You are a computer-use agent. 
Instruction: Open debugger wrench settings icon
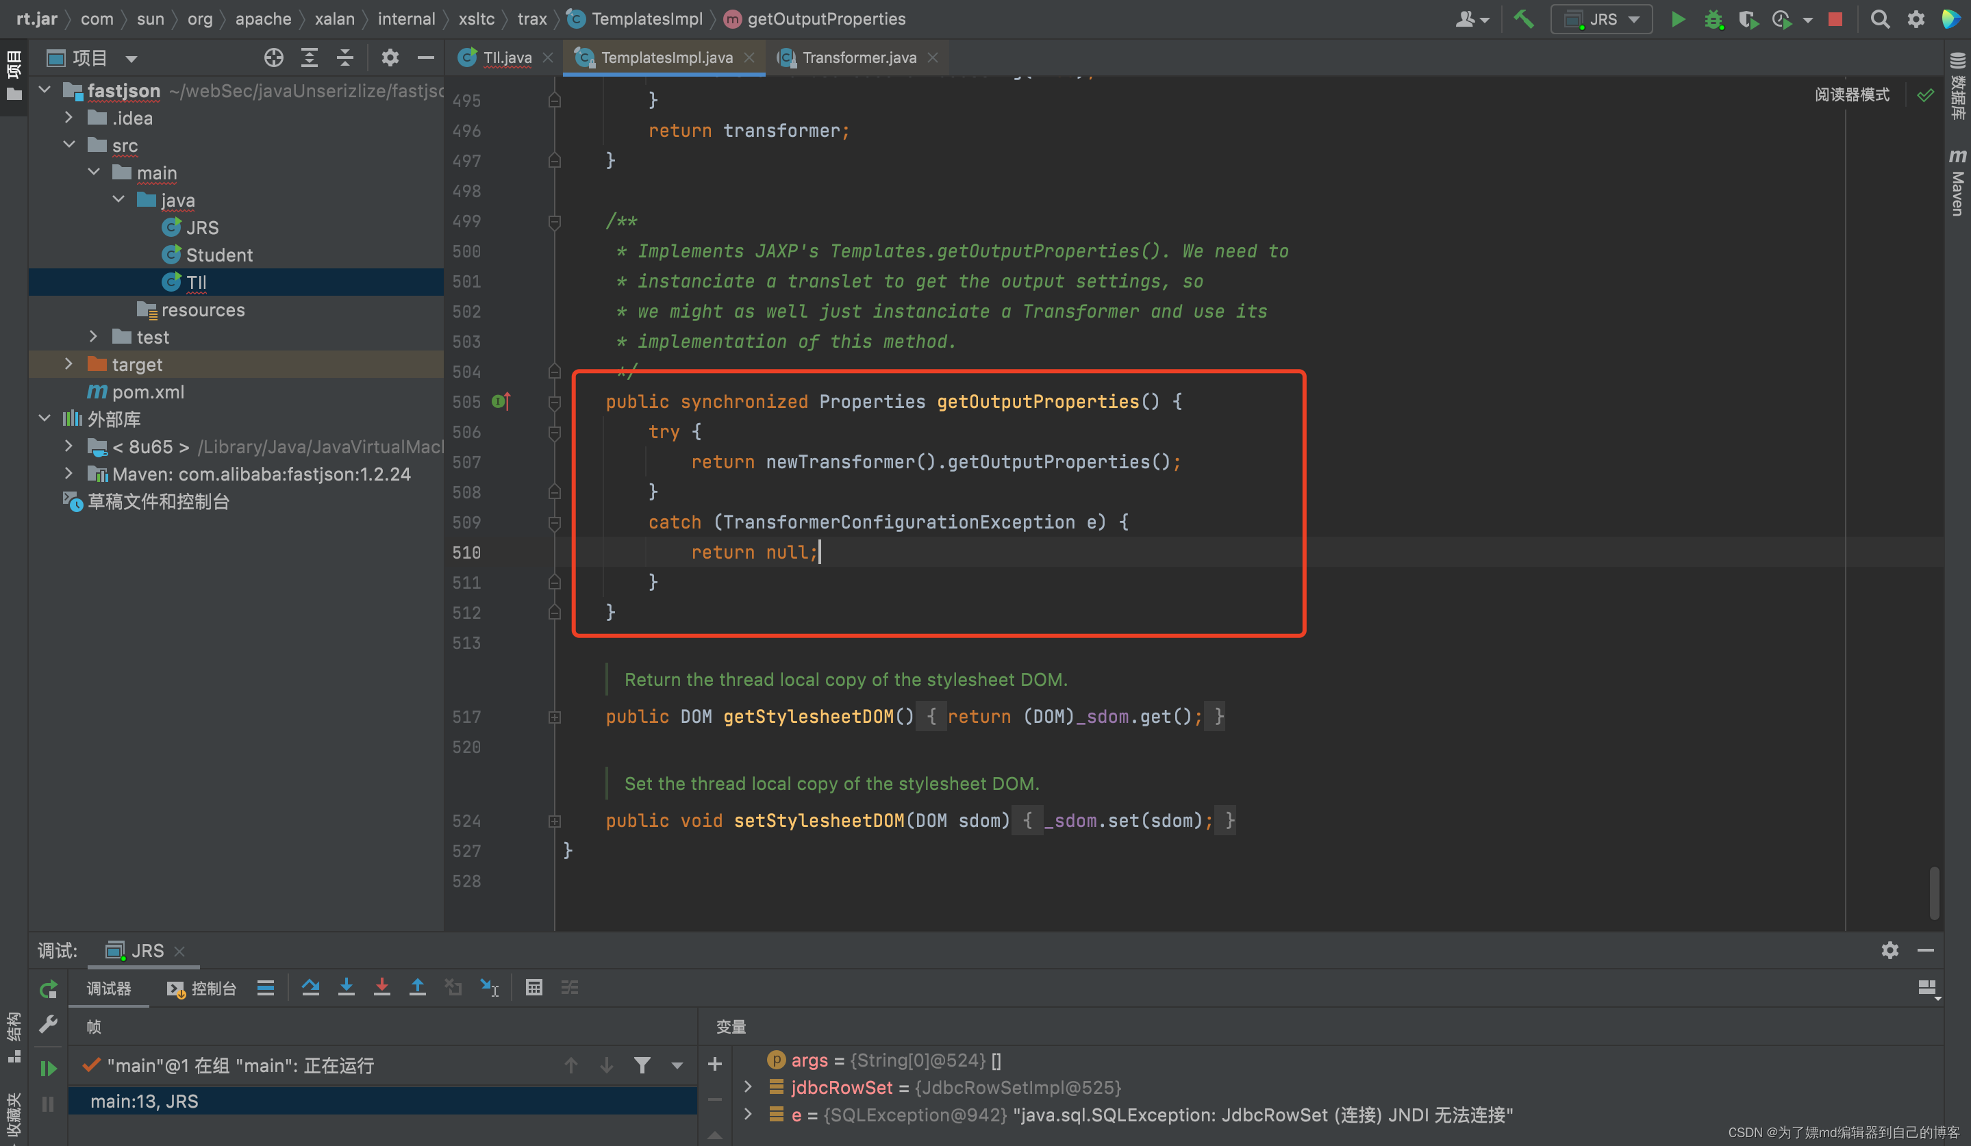click(x=49, y=1024)
